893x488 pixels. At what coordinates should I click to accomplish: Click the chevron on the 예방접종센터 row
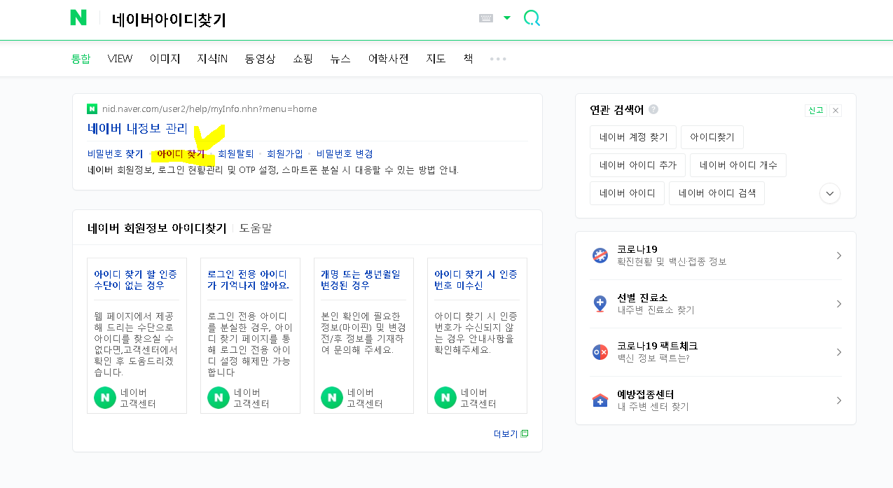point(839,400)
